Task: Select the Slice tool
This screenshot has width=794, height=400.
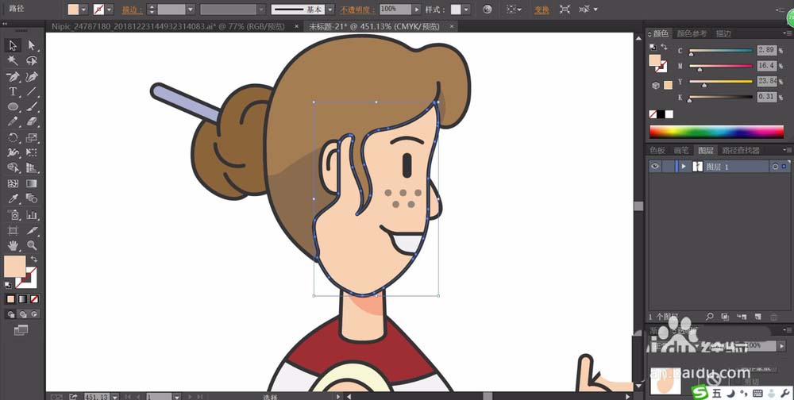Action: [x=32, y=231]
